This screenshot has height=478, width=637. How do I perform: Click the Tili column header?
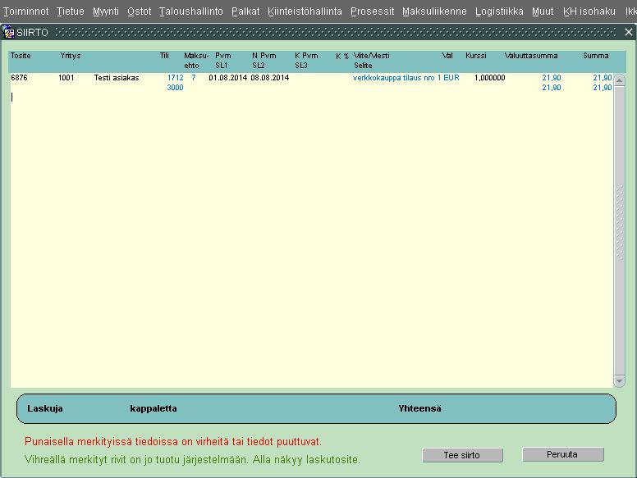point(164,56)
